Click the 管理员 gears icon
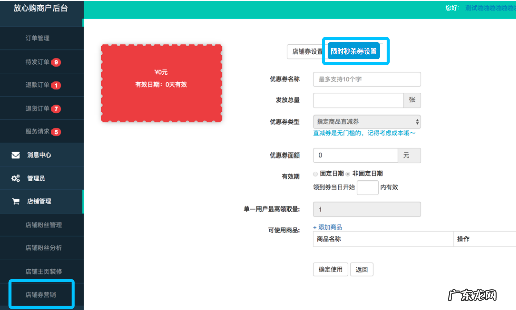This screenshot has width=516, height=310. click(16, 178)
